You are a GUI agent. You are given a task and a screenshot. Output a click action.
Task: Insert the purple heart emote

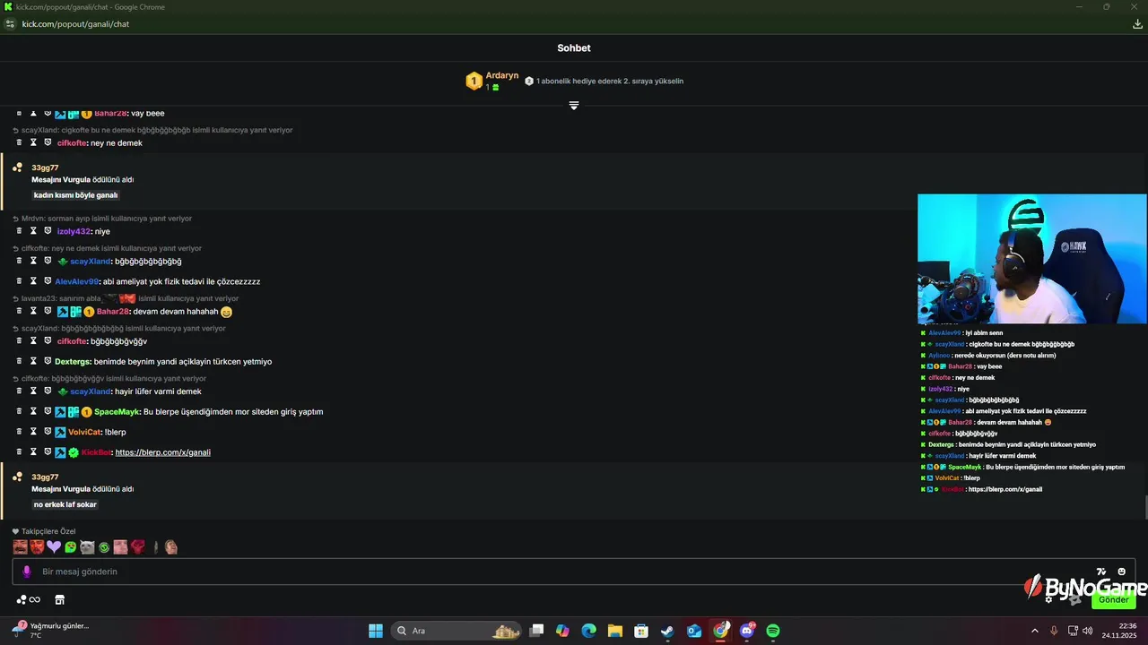(x=54, y=546)
